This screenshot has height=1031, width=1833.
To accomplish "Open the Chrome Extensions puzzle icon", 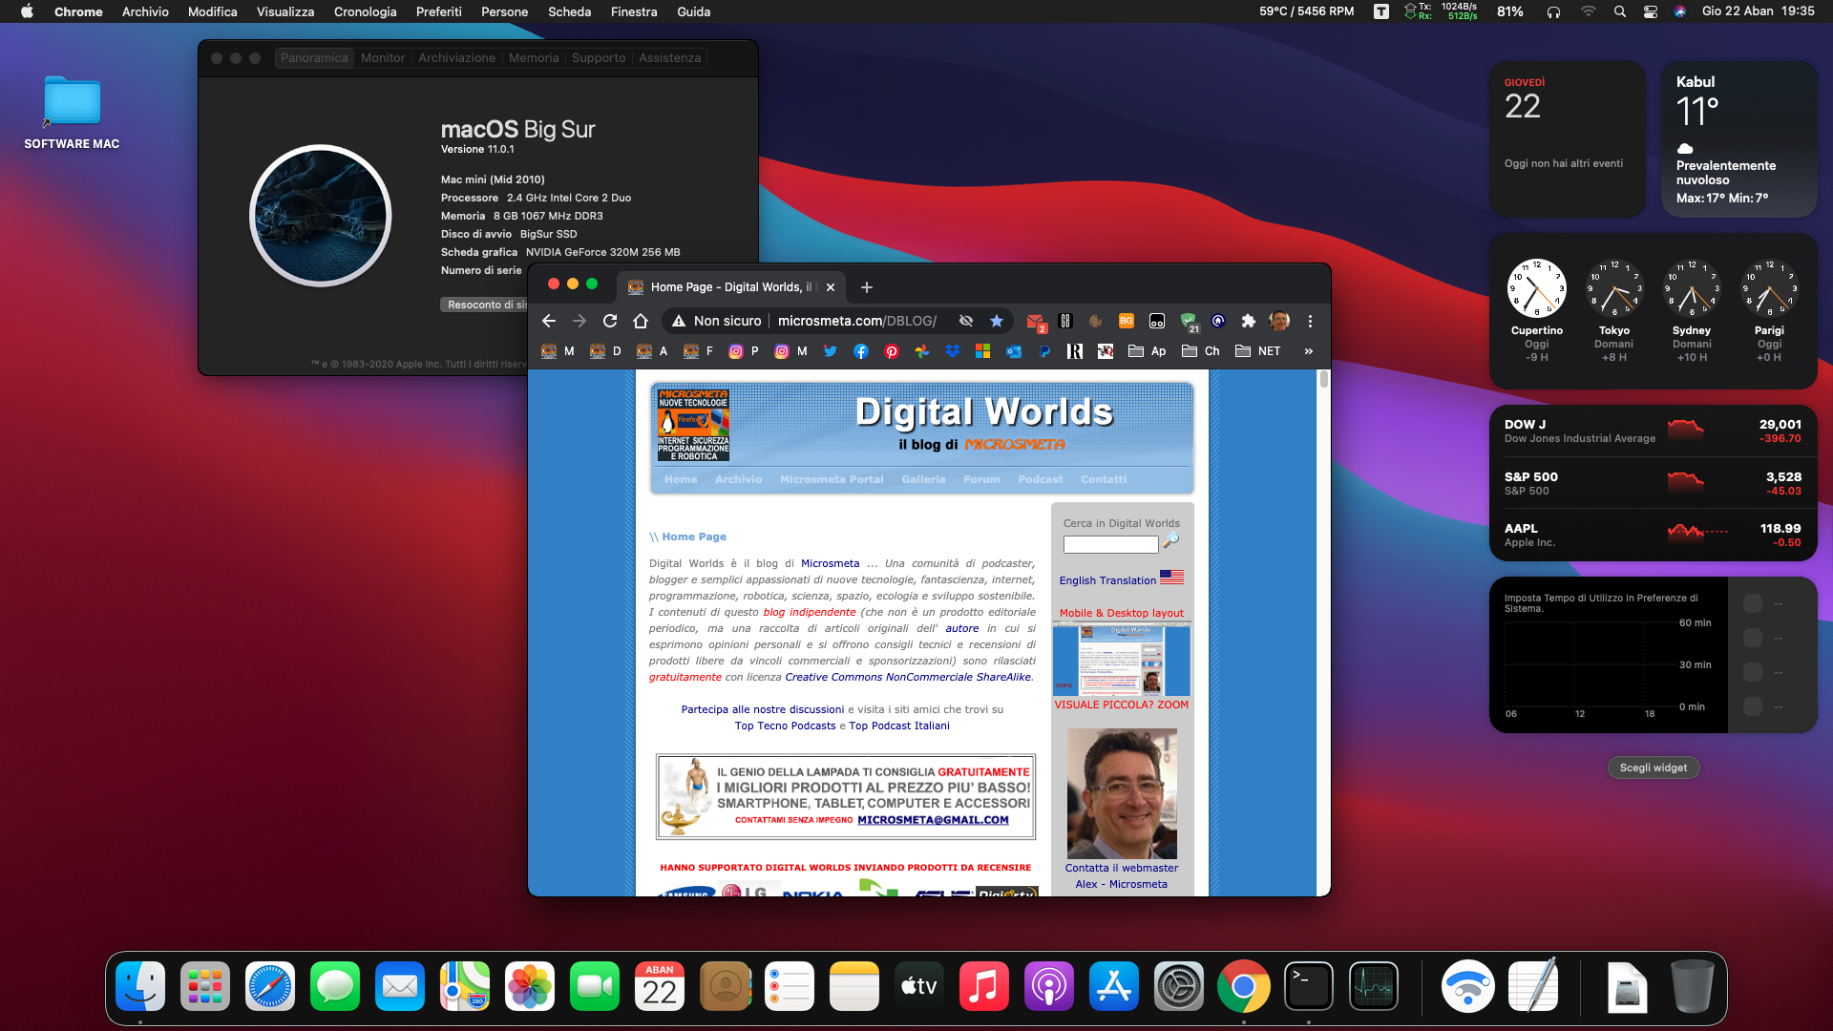I will tap(1248, 321).
